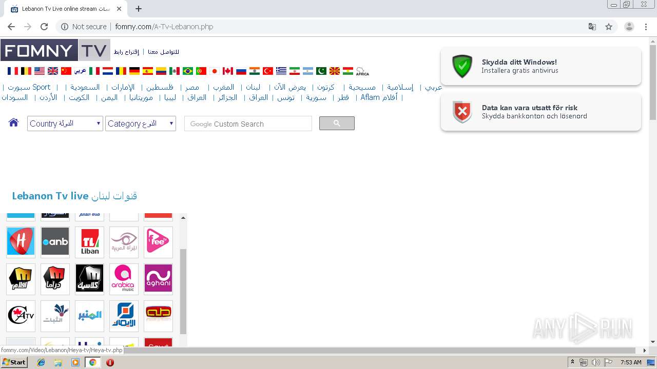Bookmark this page with star icon
This screenshot has height=369, width=657.
point(609,27)
